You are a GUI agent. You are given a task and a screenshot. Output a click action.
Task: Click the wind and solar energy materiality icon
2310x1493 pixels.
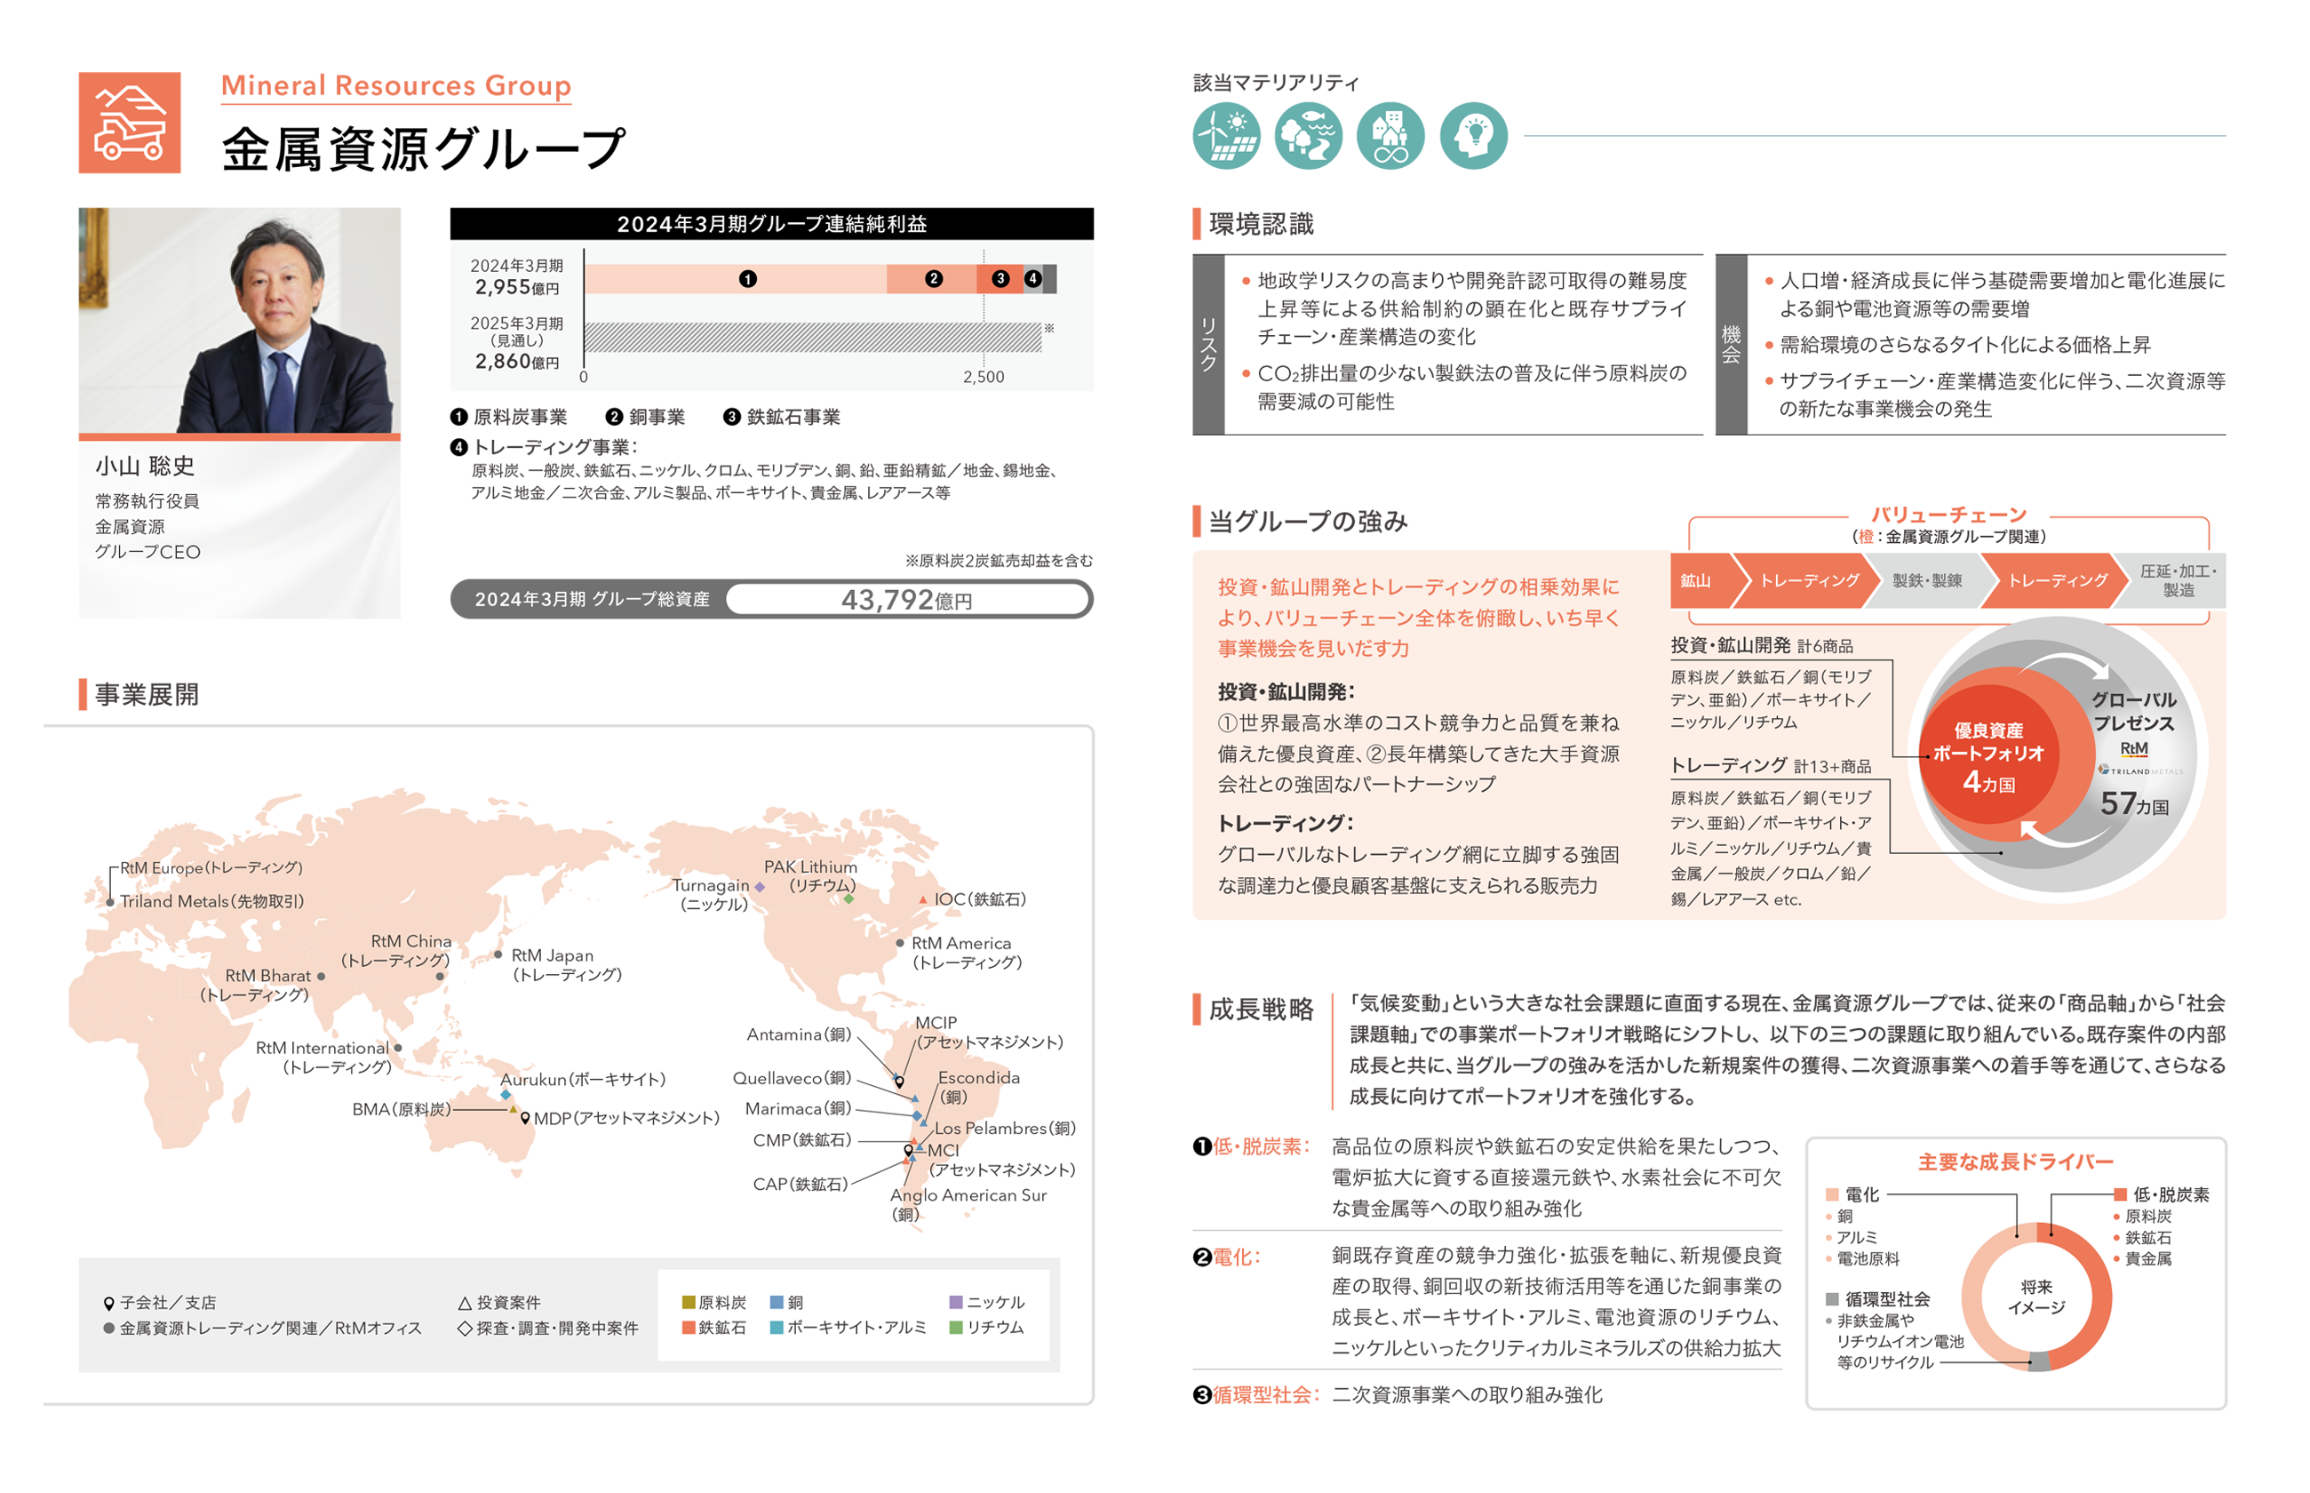tap(1226, 136)
